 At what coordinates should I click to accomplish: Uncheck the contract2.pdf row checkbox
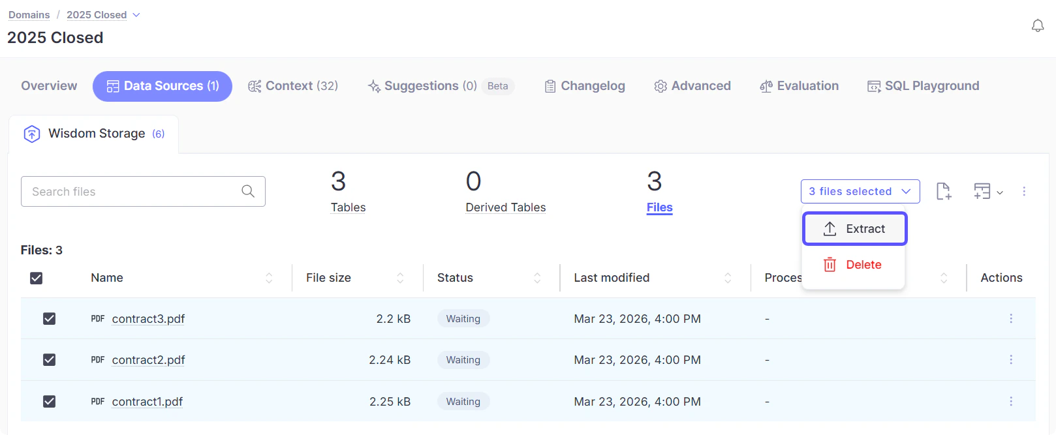49,359
